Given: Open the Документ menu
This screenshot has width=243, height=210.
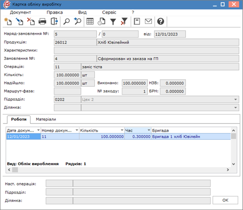Looking at the screenshot, I should pos(21,12).
